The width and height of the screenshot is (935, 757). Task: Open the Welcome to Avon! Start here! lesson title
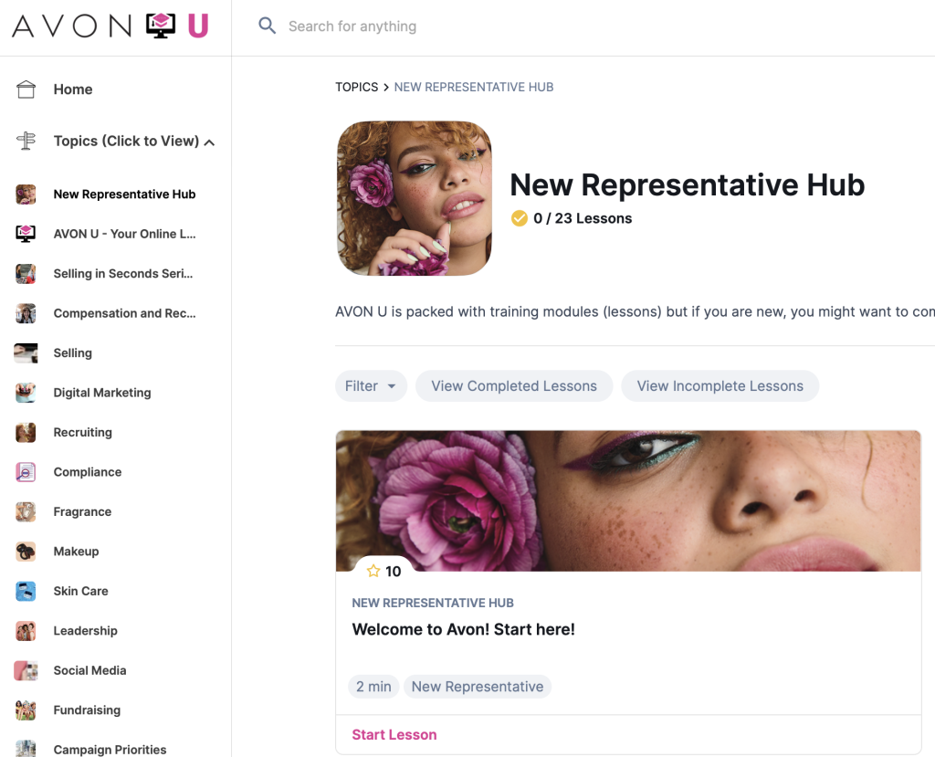pyautogui.click(x=463, y=629)
